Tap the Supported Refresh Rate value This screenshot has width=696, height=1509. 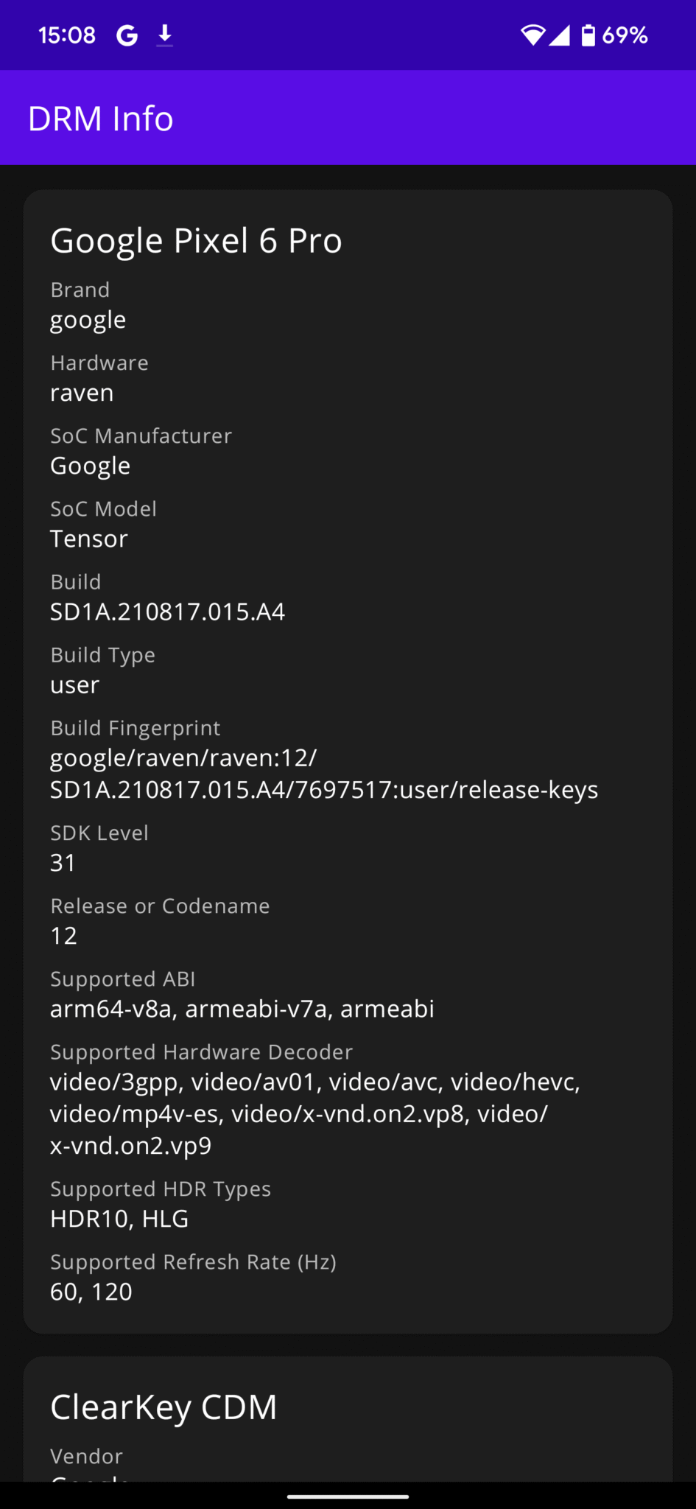91,1292
